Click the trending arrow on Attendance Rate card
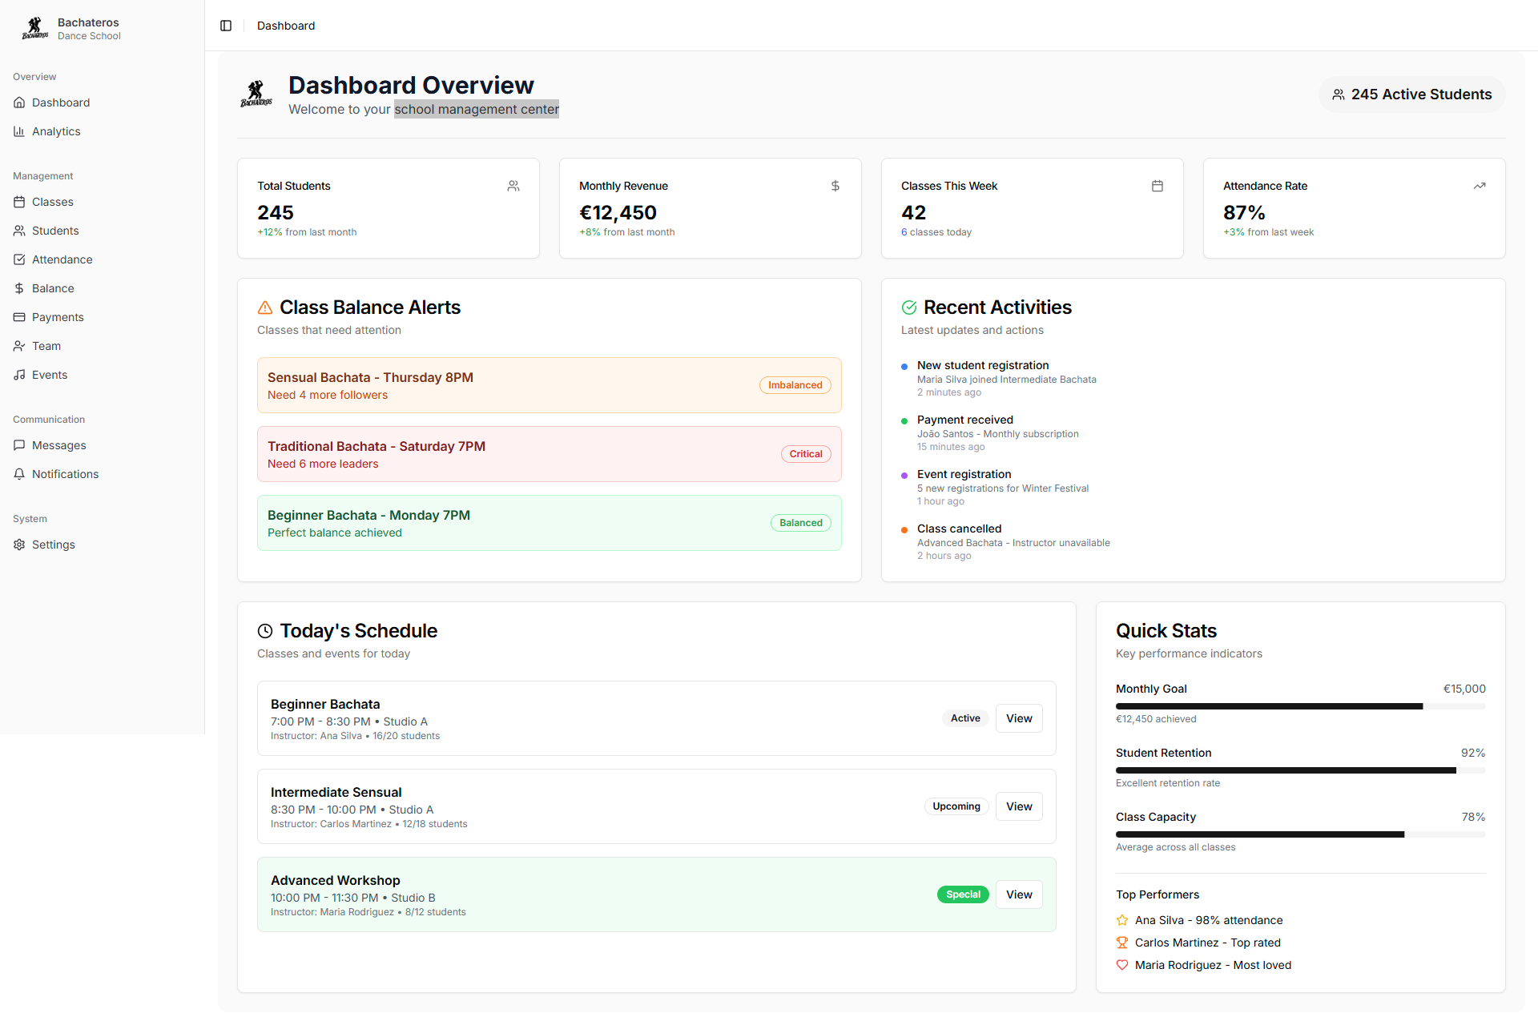 click(x=1480, y=186)
